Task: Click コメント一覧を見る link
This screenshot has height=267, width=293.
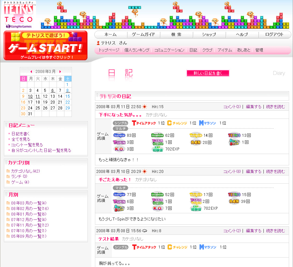Action: click(27, 145)
